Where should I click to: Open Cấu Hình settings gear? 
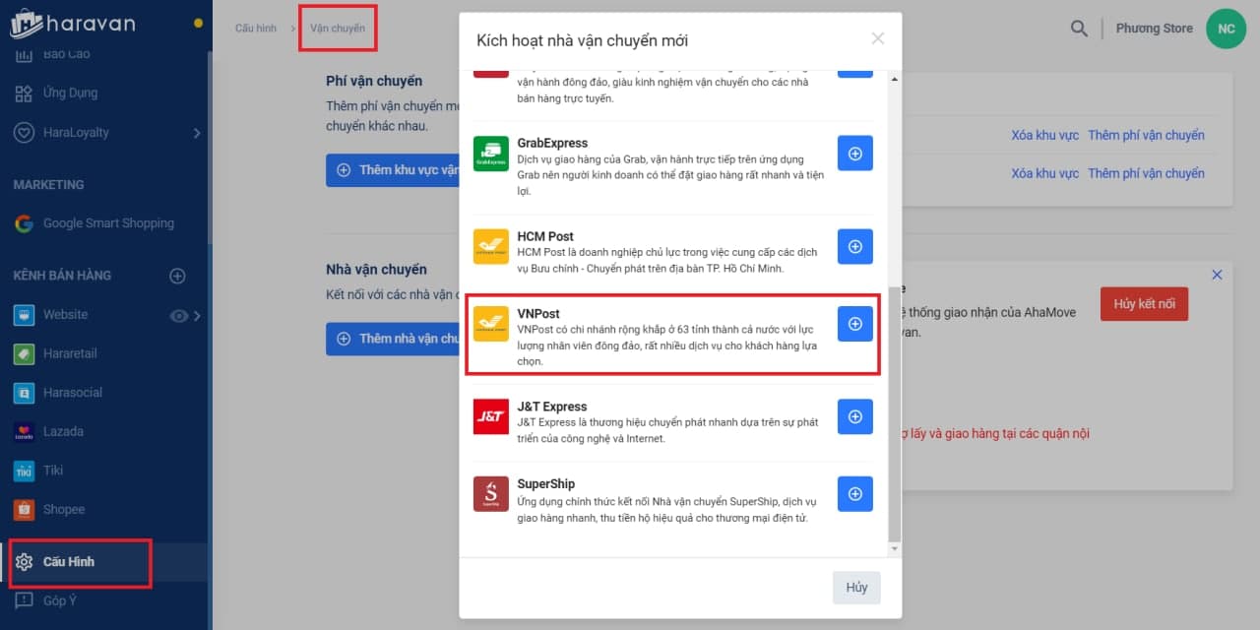point(25,562)
